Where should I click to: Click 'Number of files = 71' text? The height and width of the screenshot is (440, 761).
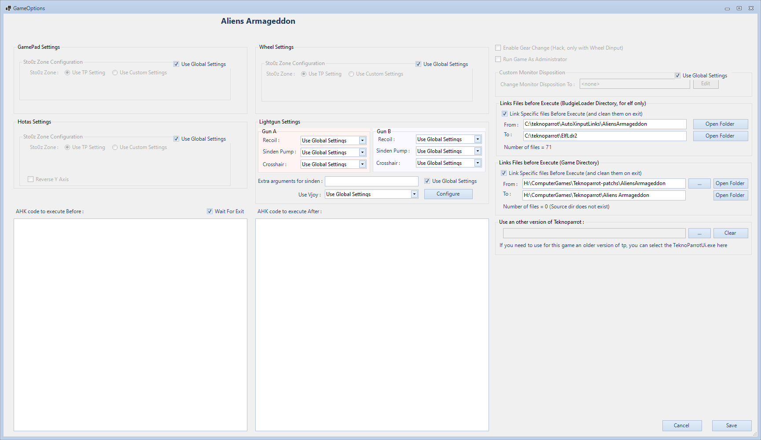click(528, 147)
